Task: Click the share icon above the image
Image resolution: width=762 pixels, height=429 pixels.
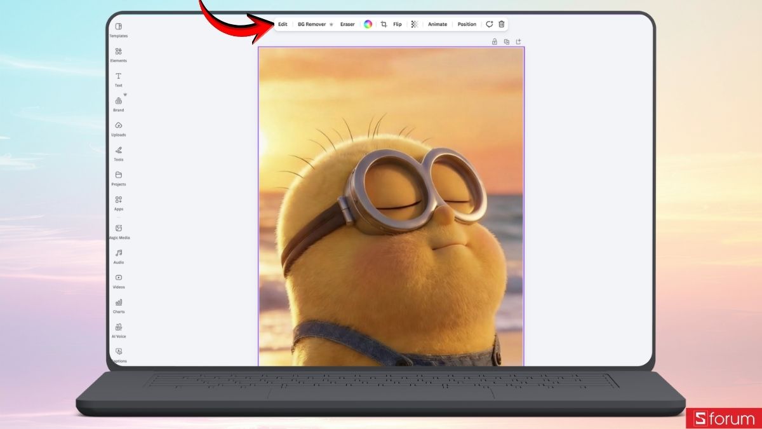Action: [519, 41]
